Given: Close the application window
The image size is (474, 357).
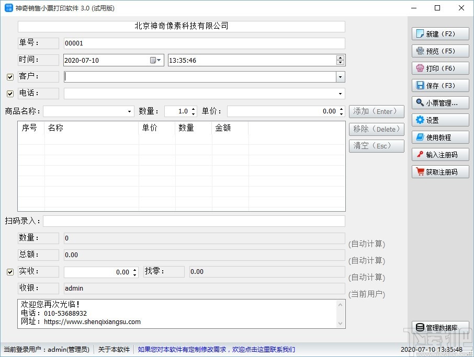Looking at the screenshot, I should [461, 8].
